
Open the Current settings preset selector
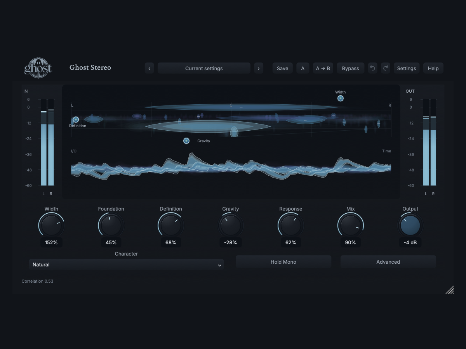click(x=204, y=68)
